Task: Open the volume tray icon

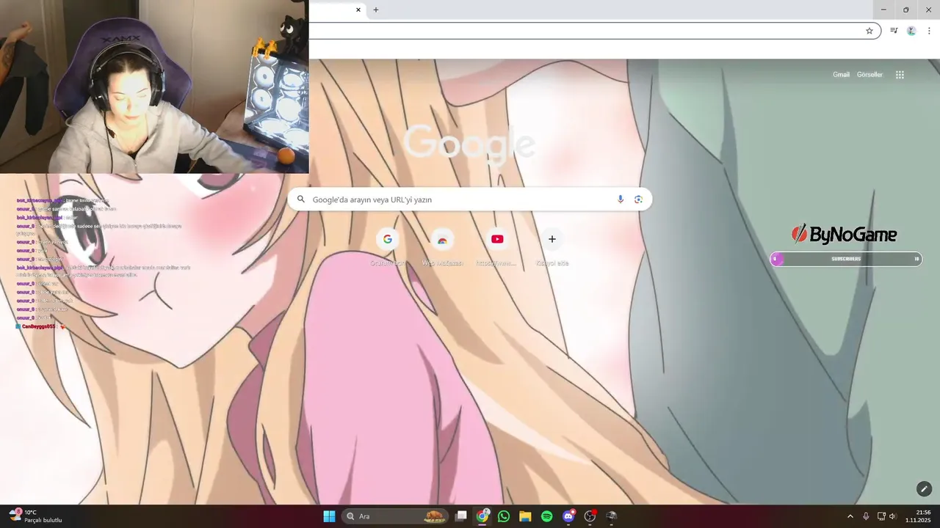Action: coord(893,516)
